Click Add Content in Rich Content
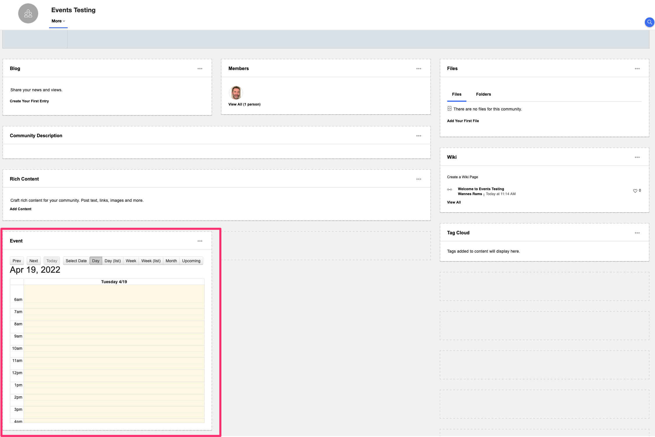Screen dimensions: 655x437 pos(21,209)
